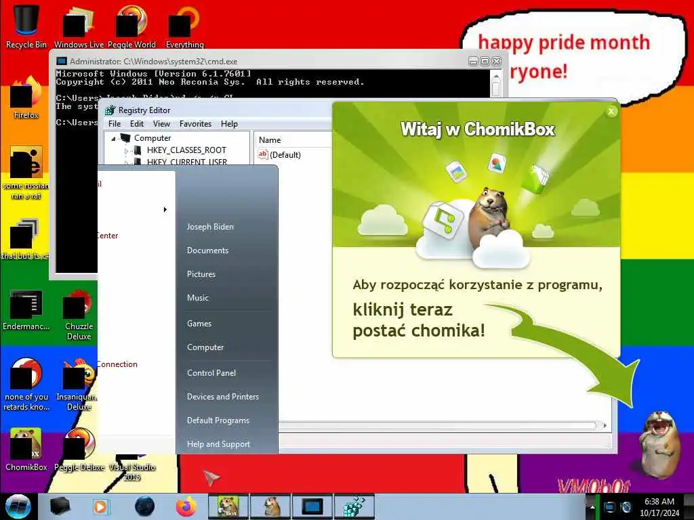Click the tray icon left of the clock
The image size is (694, 520).
(x=626, y=507)
